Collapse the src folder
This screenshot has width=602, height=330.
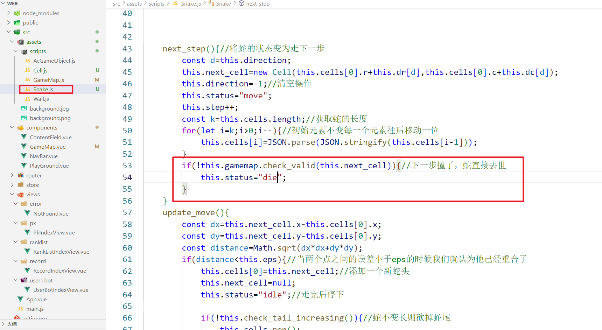(x=8, y=32)
